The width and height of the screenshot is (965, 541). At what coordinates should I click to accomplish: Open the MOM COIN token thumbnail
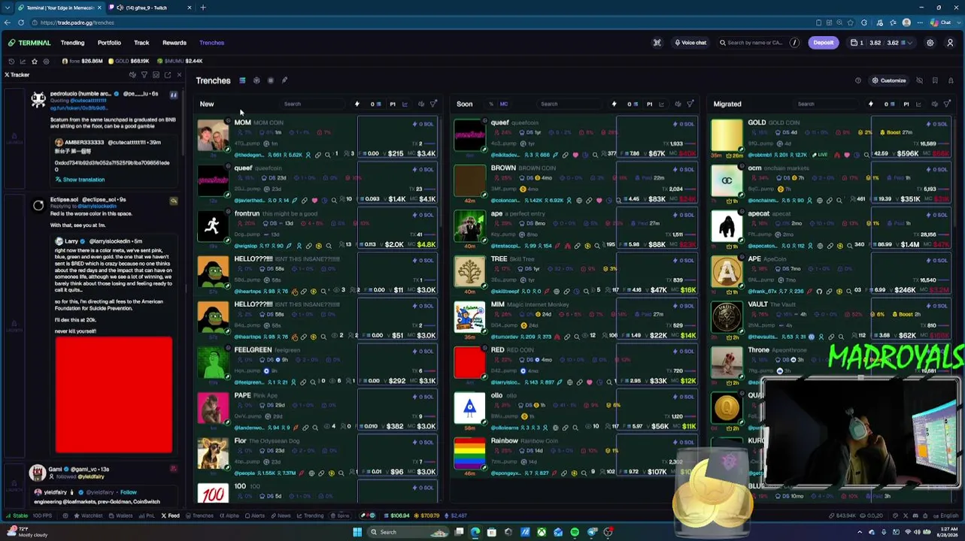coord(213,136)
